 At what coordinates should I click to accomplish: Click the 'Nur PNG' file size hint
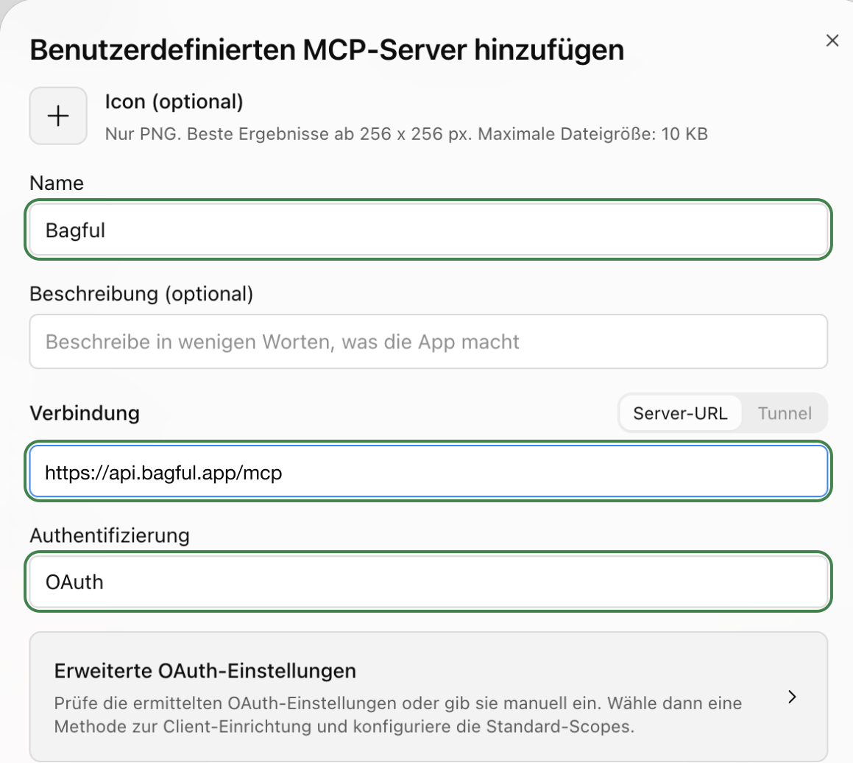[406, 134]
